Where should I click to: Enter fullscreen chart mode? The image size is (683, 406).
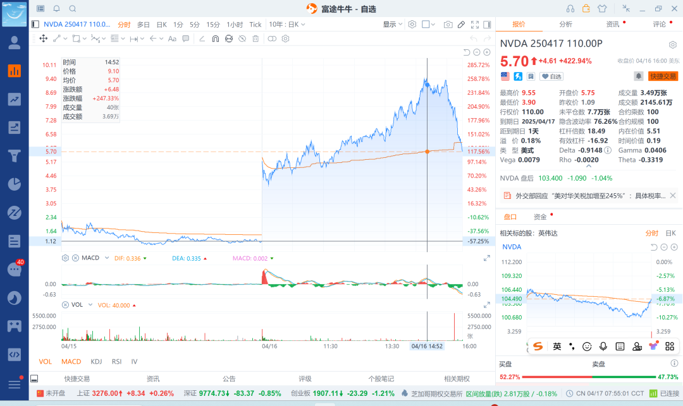475,25
